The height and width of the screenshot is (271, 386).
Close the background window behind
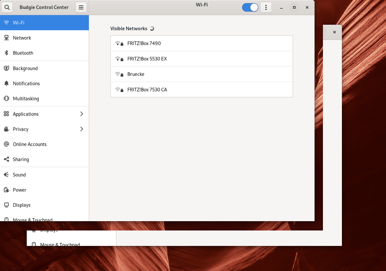point(334,32)
